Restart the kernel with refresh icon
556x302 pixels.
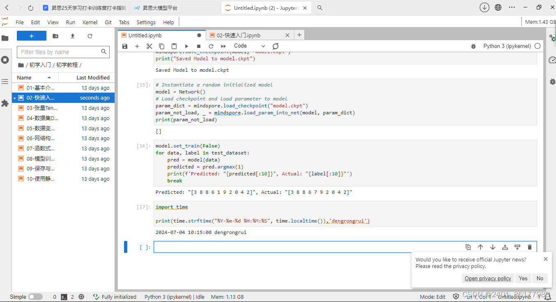pos(211,46)
